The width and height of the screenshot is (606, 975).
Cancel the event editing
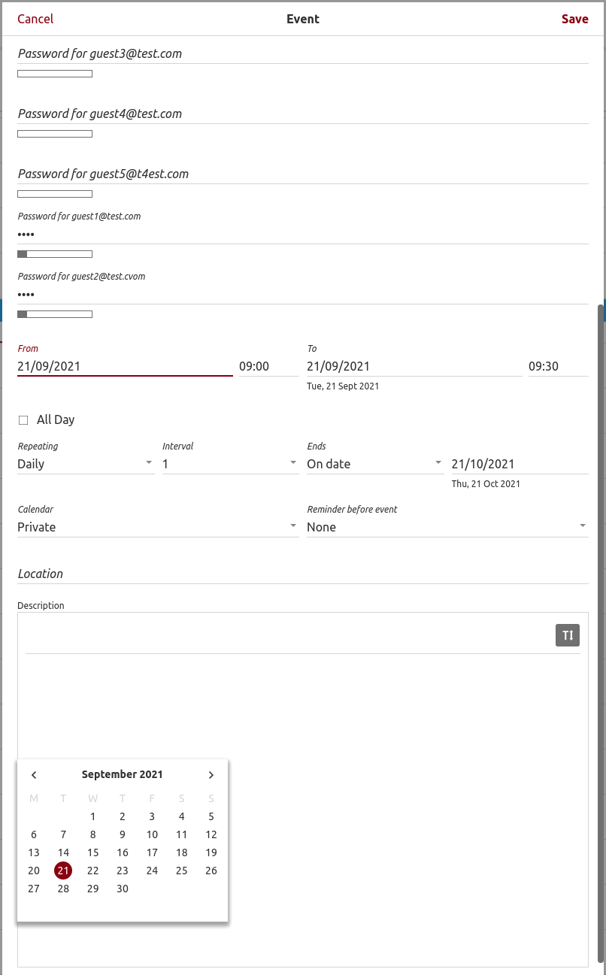tap(35, 19)
